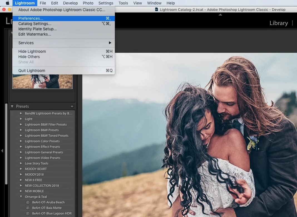Open the Apple menu
This screenshot has height=217, width=297.
click(x=7, y=3)
